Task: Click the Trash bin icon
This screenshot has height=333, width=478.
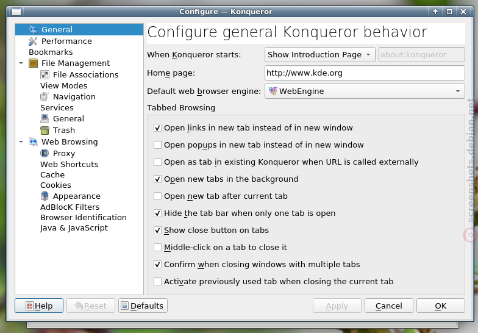Action: point(45,131)
